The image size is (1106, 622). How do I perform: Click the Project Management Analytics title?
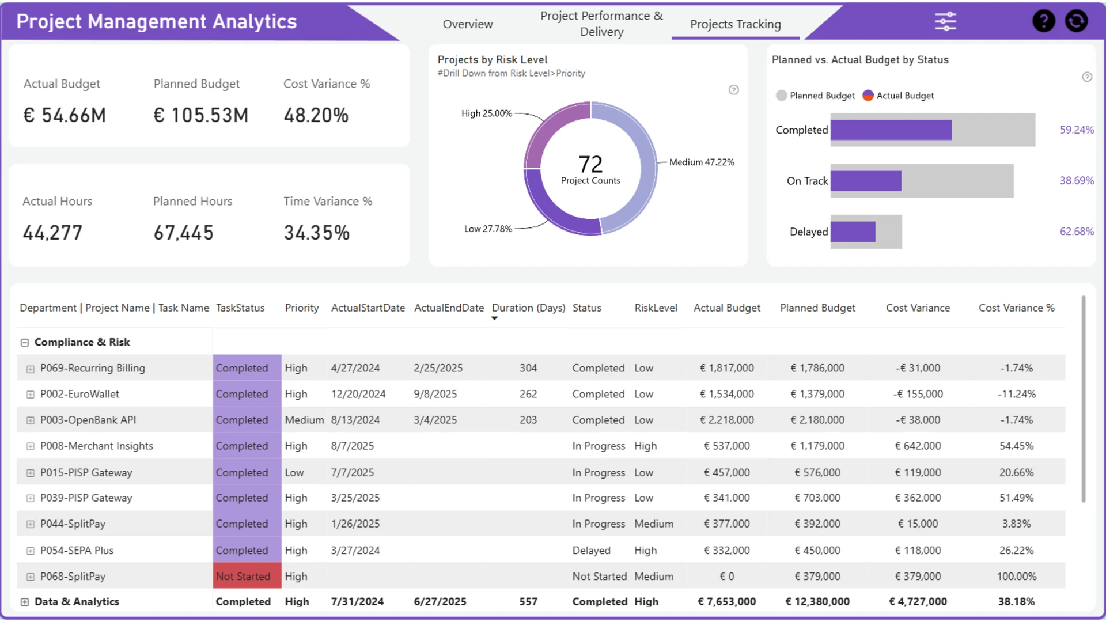[x=156, y=21]
